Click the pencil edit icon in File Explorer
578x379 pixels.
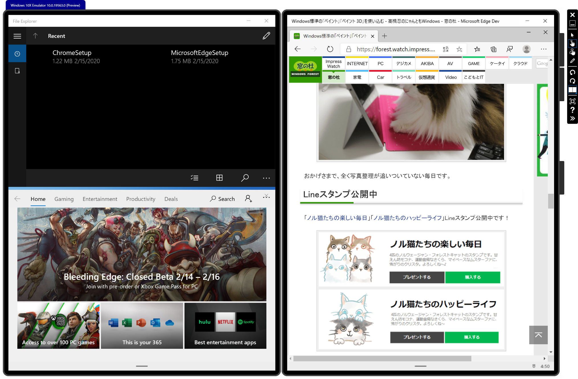[x=266, y=36]
